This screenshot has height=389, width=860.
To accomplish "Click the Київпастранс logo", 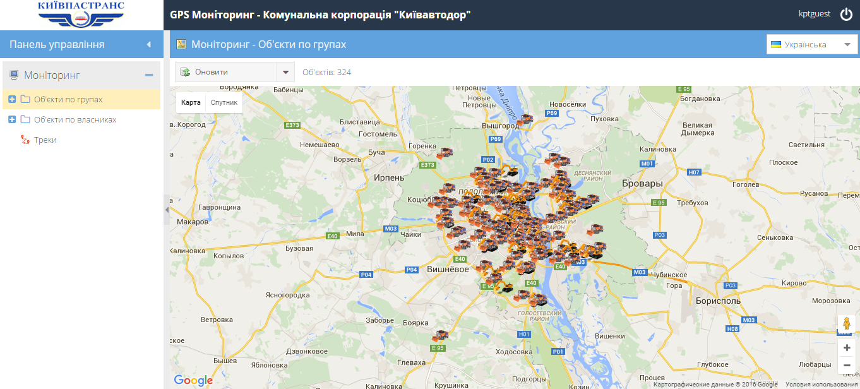I will (x=81, y=15).
